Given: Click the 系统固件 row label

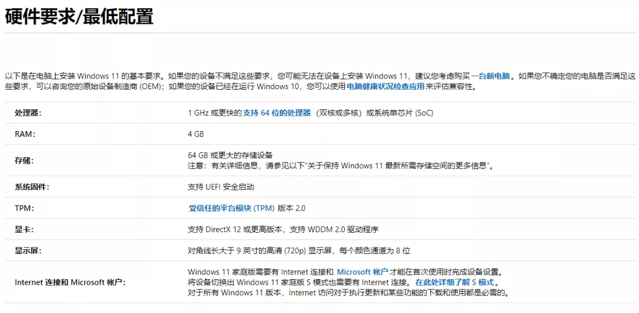Looking at the screenshot, I should point(32,187).
